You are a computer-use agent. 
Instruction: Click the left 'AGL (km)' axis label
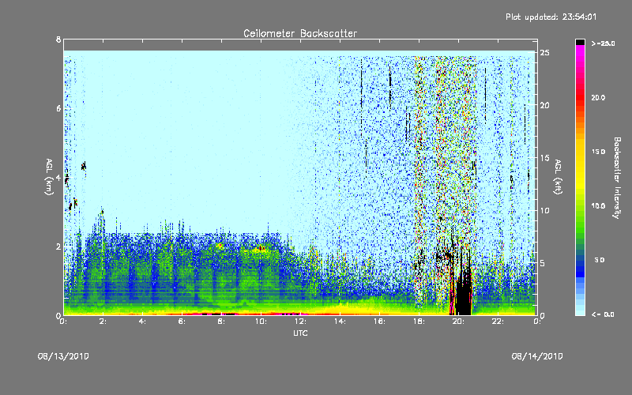pos(49,177)
